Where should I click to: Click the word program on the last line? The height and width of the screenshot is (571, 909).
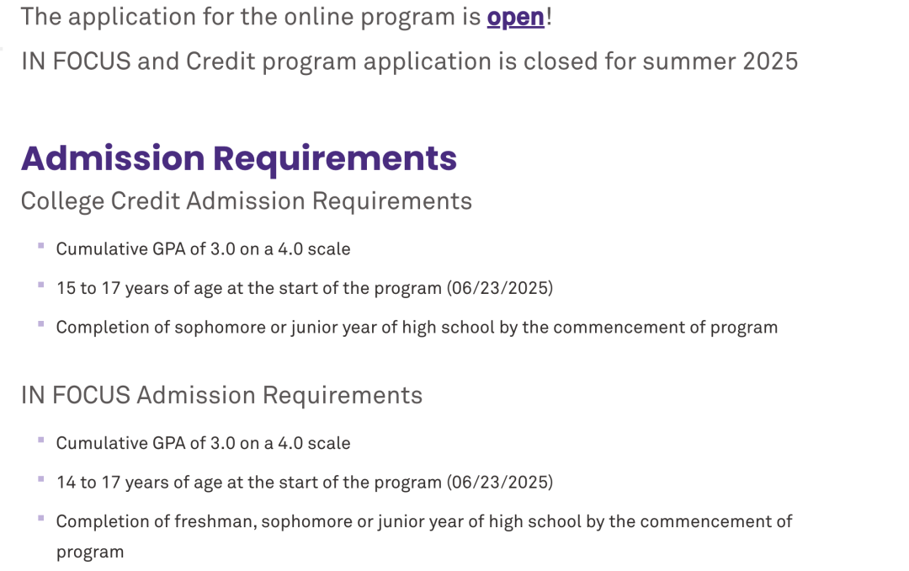coord(90,552)
